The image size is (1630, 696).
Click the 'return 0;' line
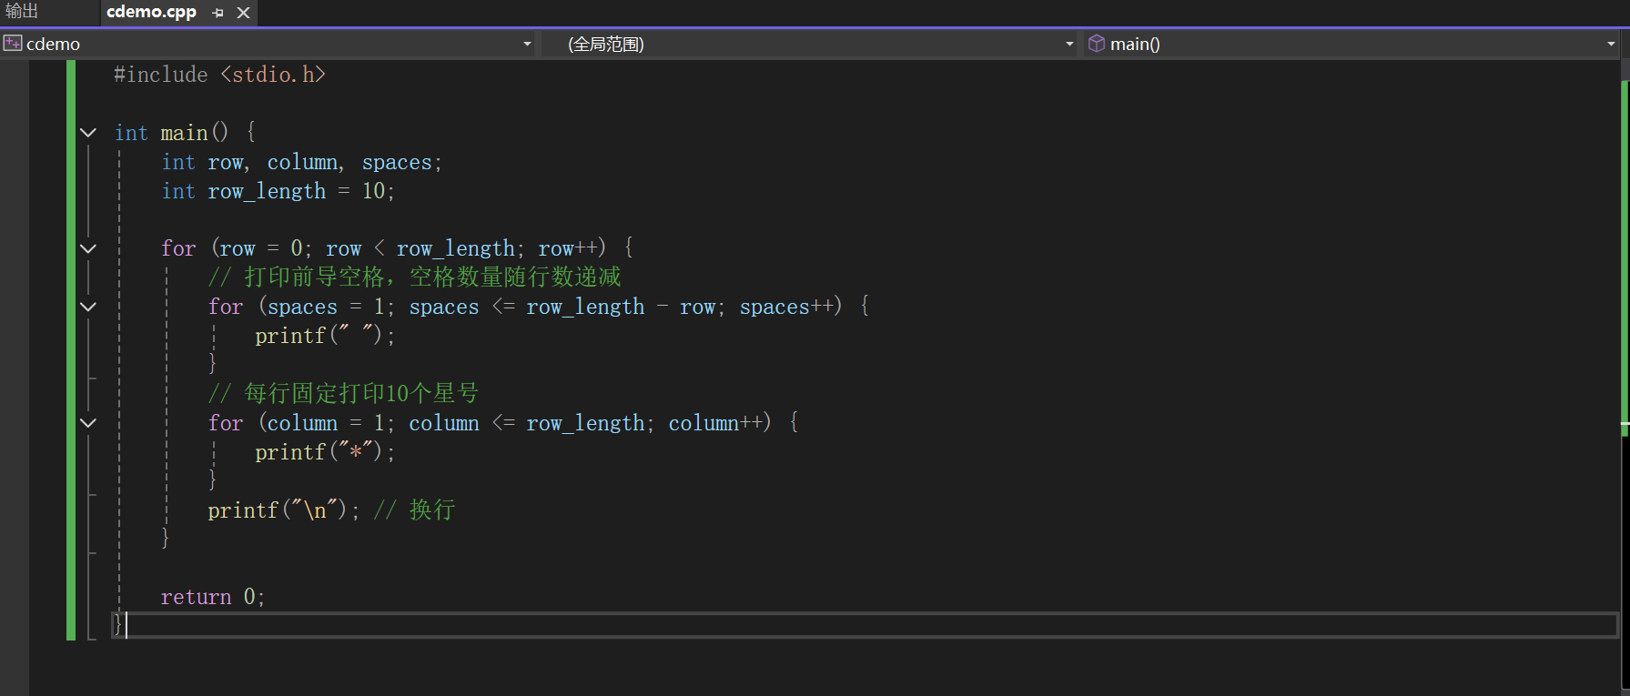point(212,597)
